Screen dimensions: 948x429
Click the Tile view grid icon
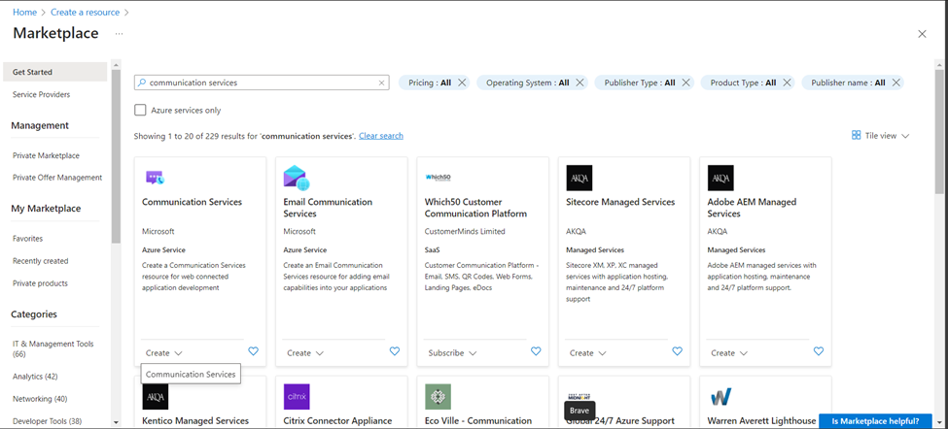[856, 135]
